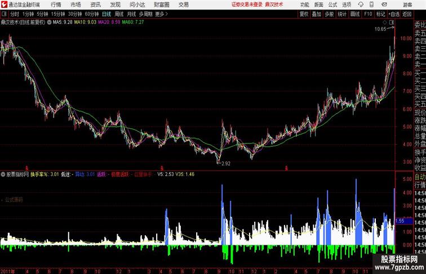Switch to the 5分钟 period tab
Image resolution: width=426 pixels, height=274 pixels.
point(42,14)
